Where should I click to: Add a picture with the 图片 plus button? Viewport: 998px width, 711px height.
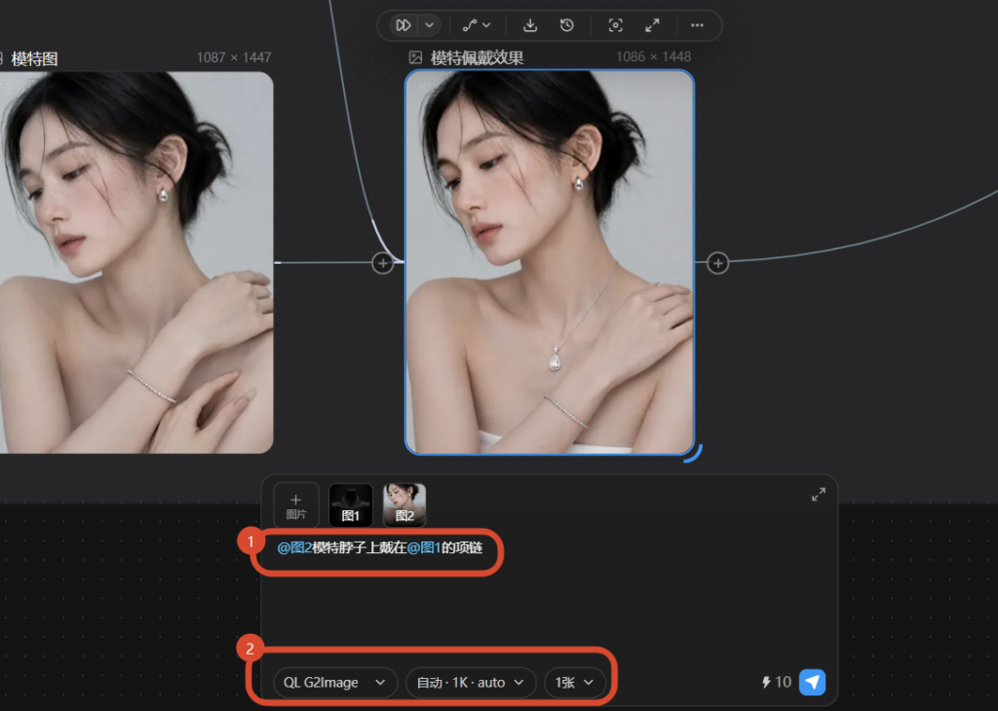point(296,505)
